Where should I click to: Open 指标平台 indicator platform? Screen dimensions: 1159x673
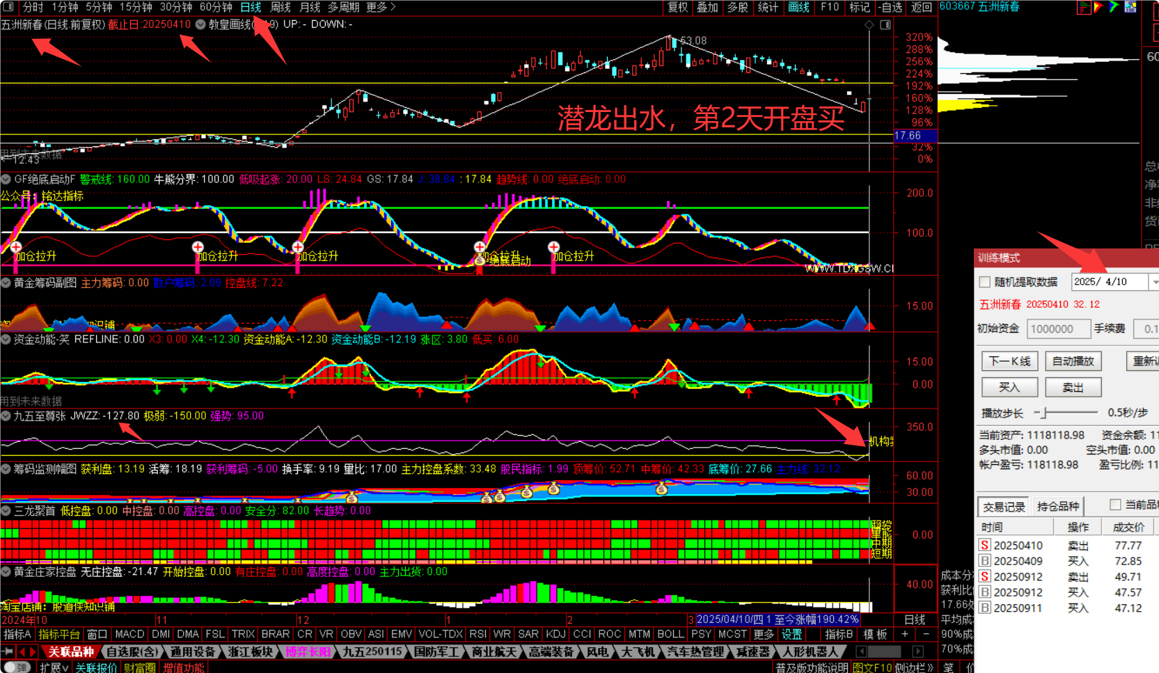tap(59, 634)
